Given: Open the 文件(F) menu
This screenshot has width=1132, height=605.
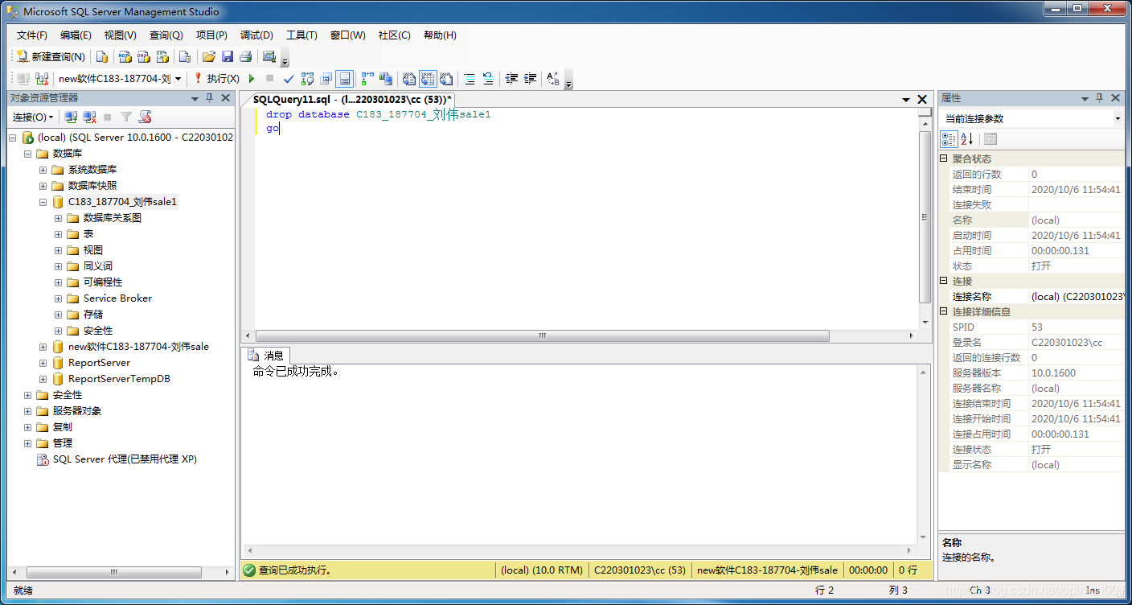Looking at the screenshot, I should point(32,35).
